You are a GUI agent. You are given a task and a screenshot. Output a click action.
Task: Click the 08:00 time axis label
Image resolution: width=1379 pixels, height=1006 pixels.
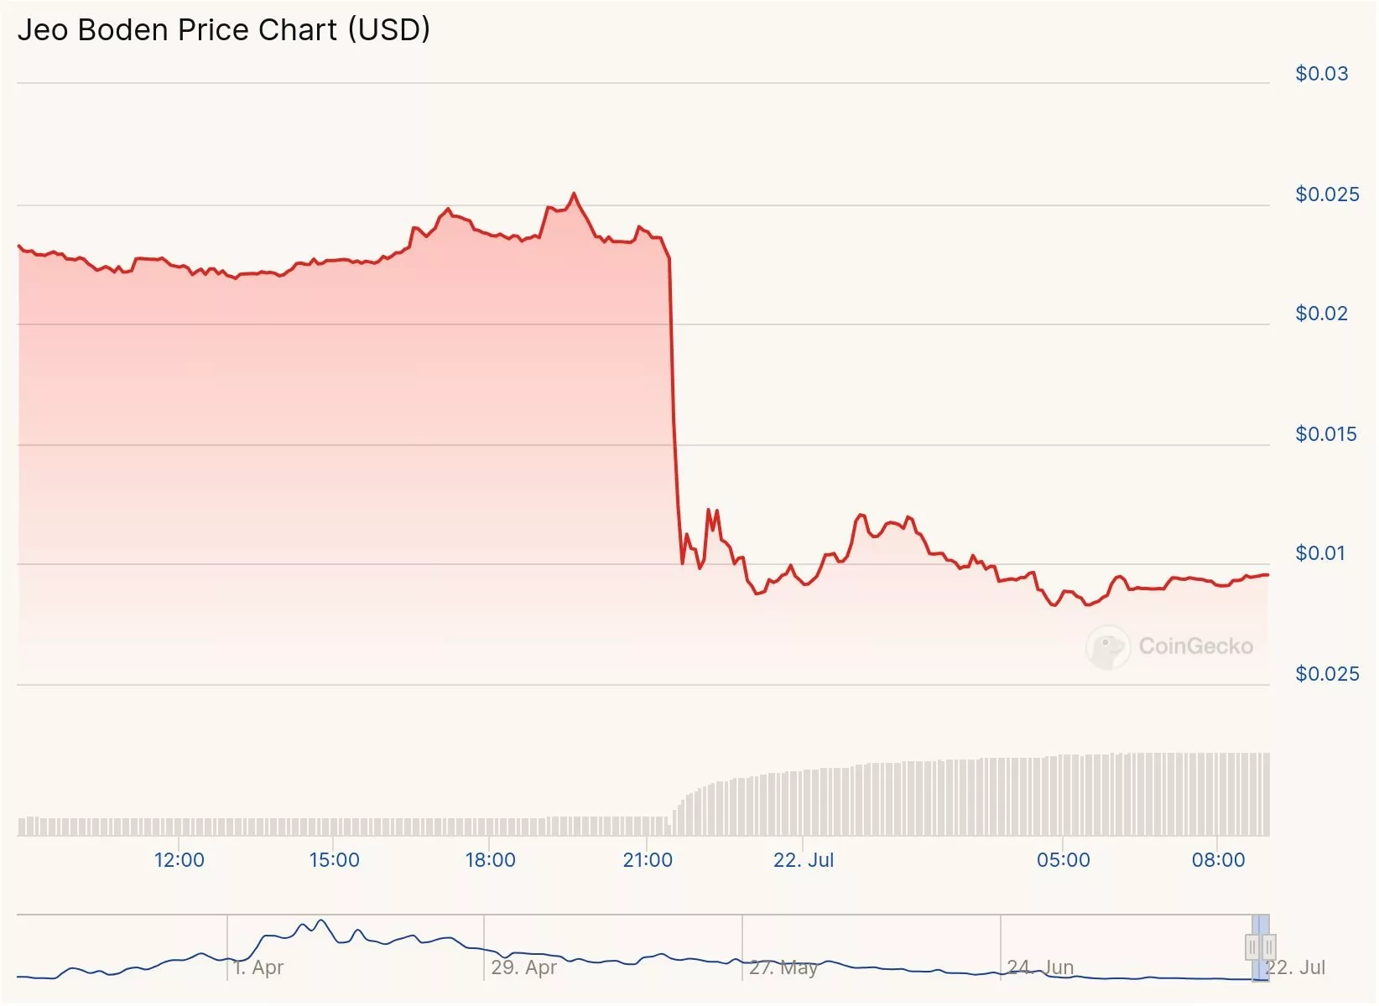coord(1218,860)
